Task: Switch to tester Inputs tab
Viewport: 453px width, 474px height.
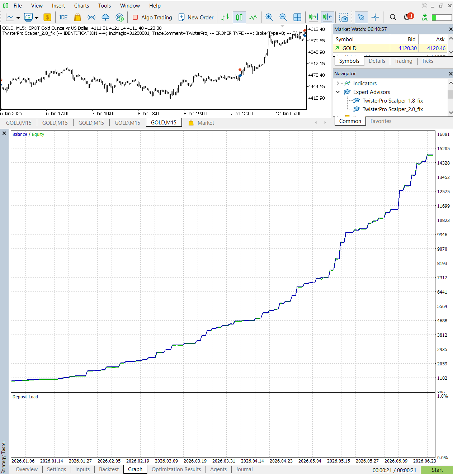Action: click(82, 469)
